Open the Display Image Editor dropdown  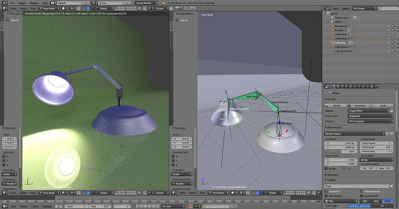(368, 111)
